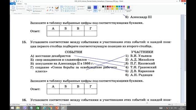
Task: Select the Кисти brushes tool
Action: coord(57,7)
